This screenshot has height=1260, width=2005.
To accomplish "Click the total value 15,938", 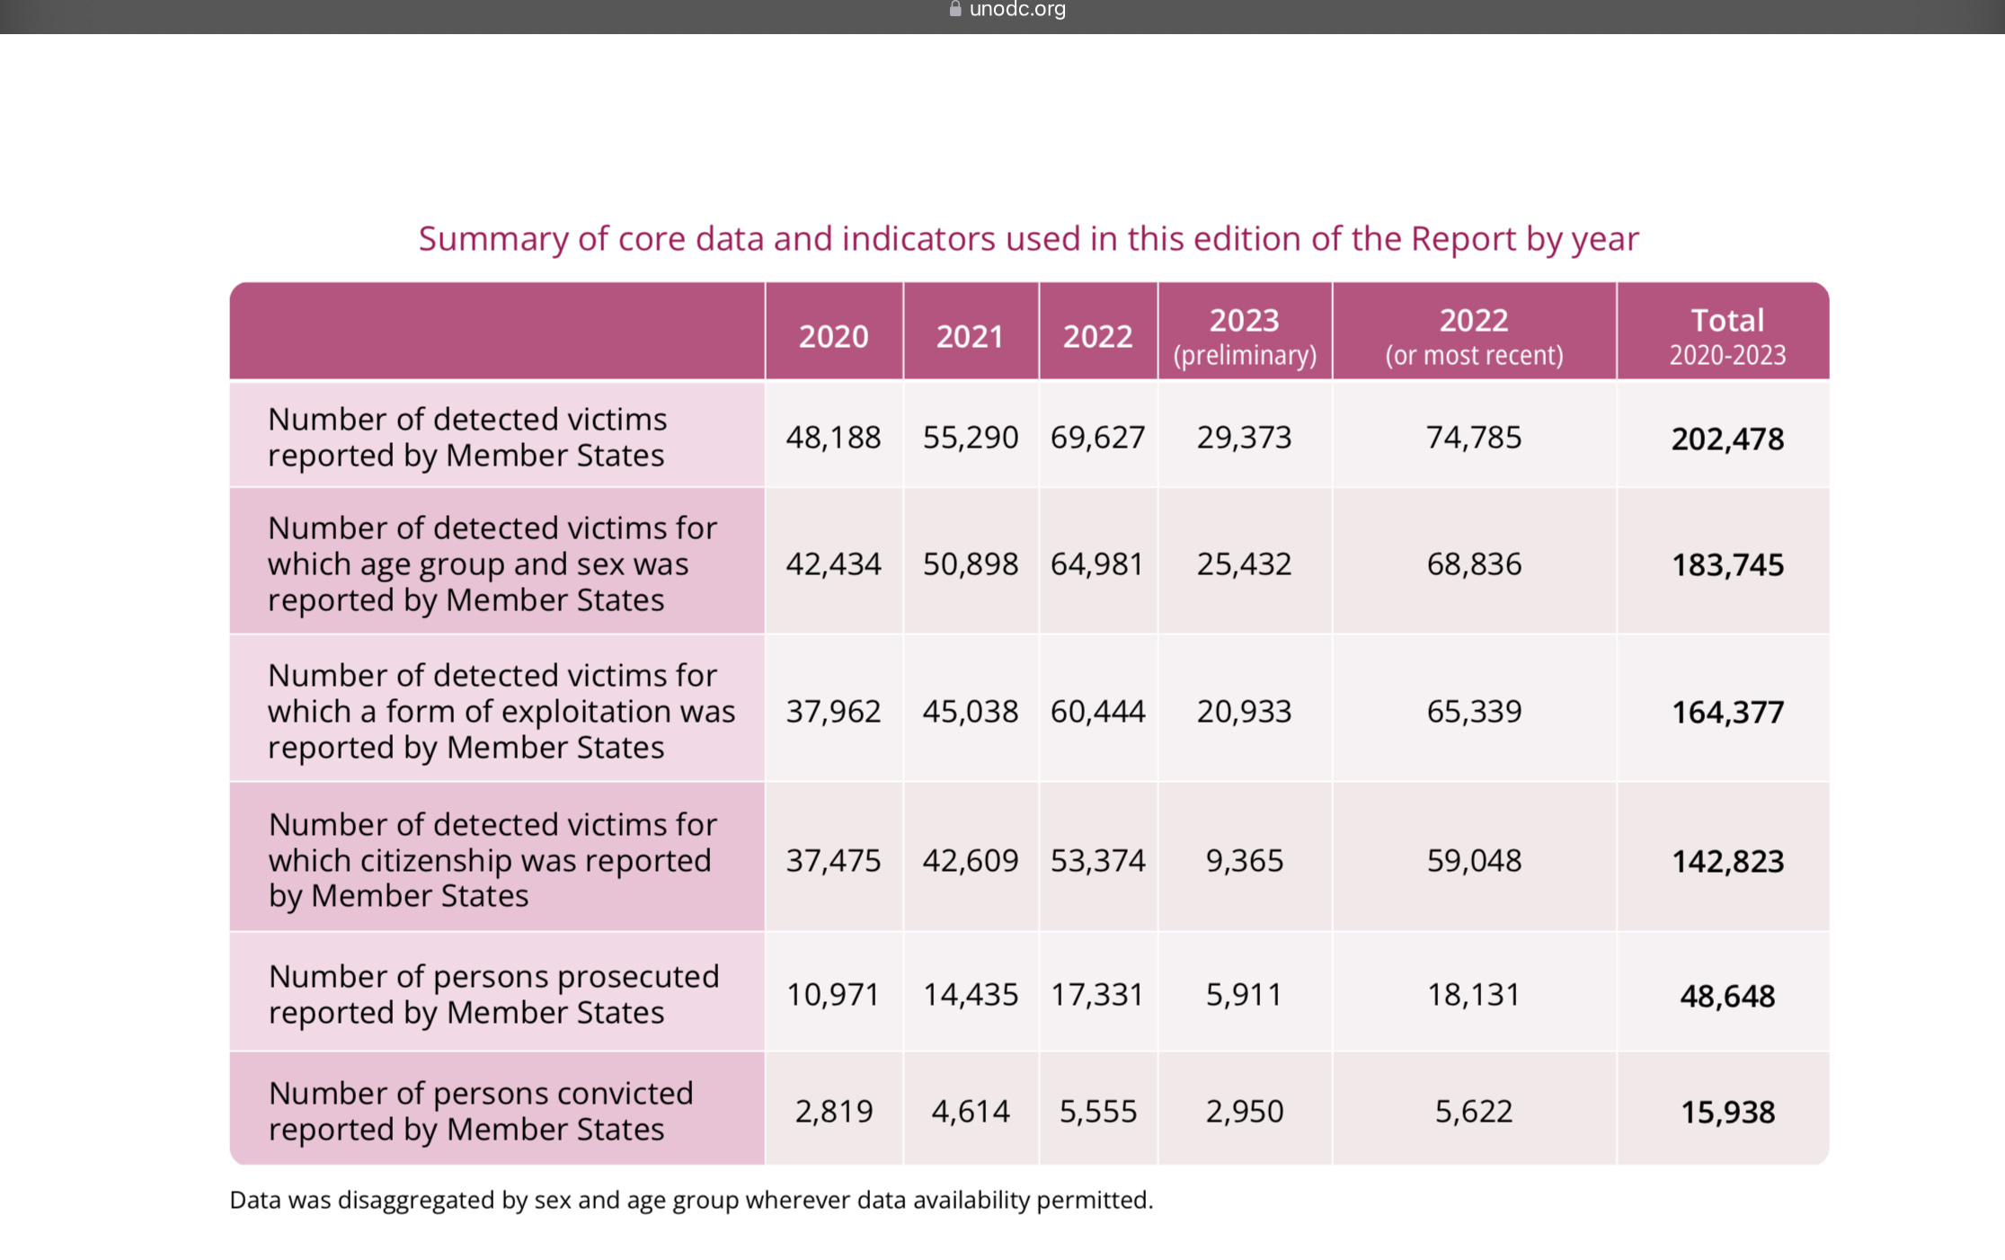I will (x=1727, y=1113).
